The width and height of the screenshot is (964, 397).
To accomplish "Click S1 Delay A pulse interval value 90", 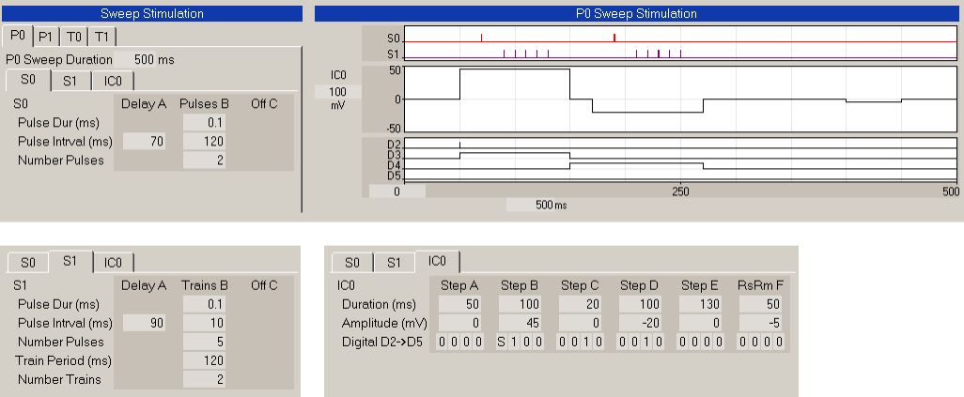I will click(x=144, y=323).
